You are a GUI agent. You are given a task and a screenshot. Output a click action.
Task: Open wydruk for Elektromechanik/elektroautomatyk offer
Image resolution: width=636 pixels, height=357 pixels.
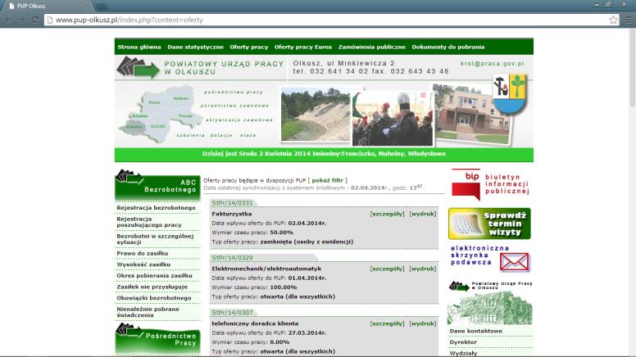(423, 269)
